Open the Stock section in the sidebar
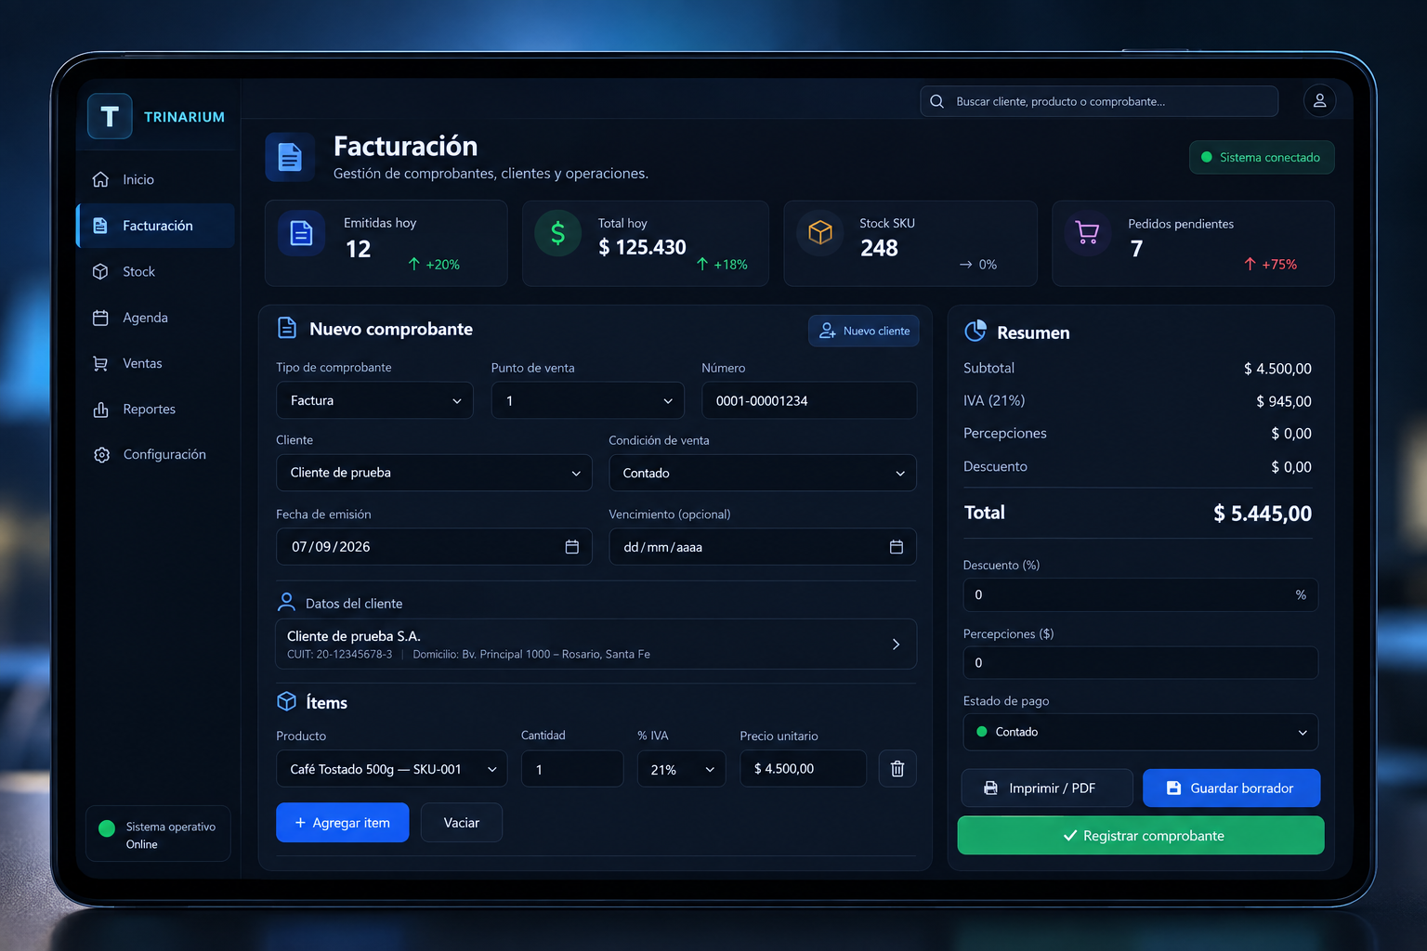Image resolution: width=1427 pixels, height=951 pixels. coord(155,271)
